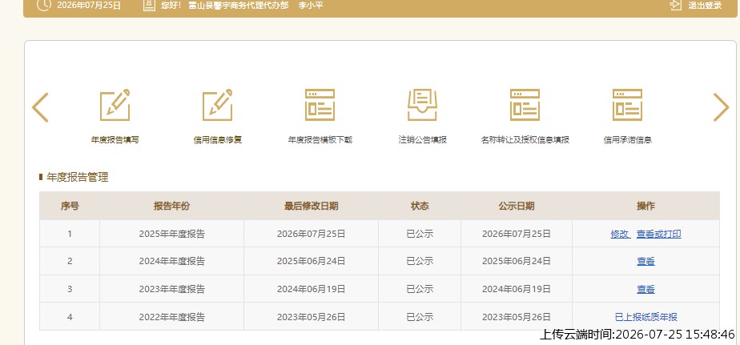
Task: Click last modified 2025年06月24日 cell
Action: click(x=311, y=261)
